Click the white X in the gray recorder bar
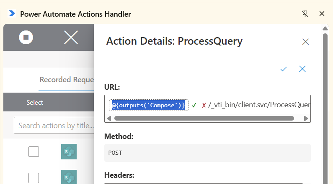The width and height of the screenshot is (333, 184). tap(71, 38)
